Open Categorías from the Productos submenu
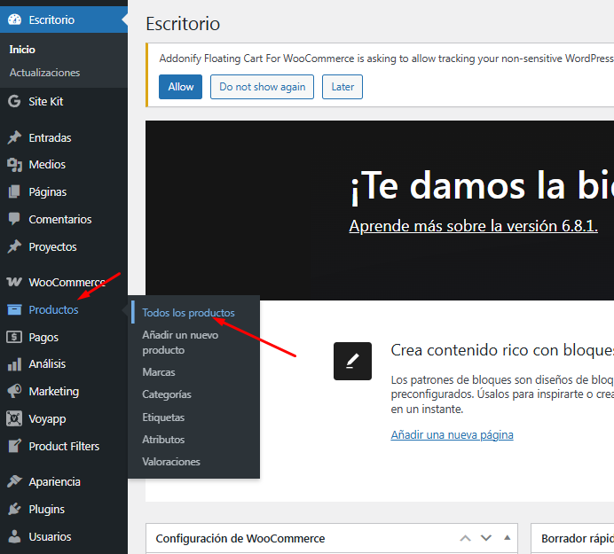Image resolution: width=614 pixels, height=554 pixels. point(167,394)
